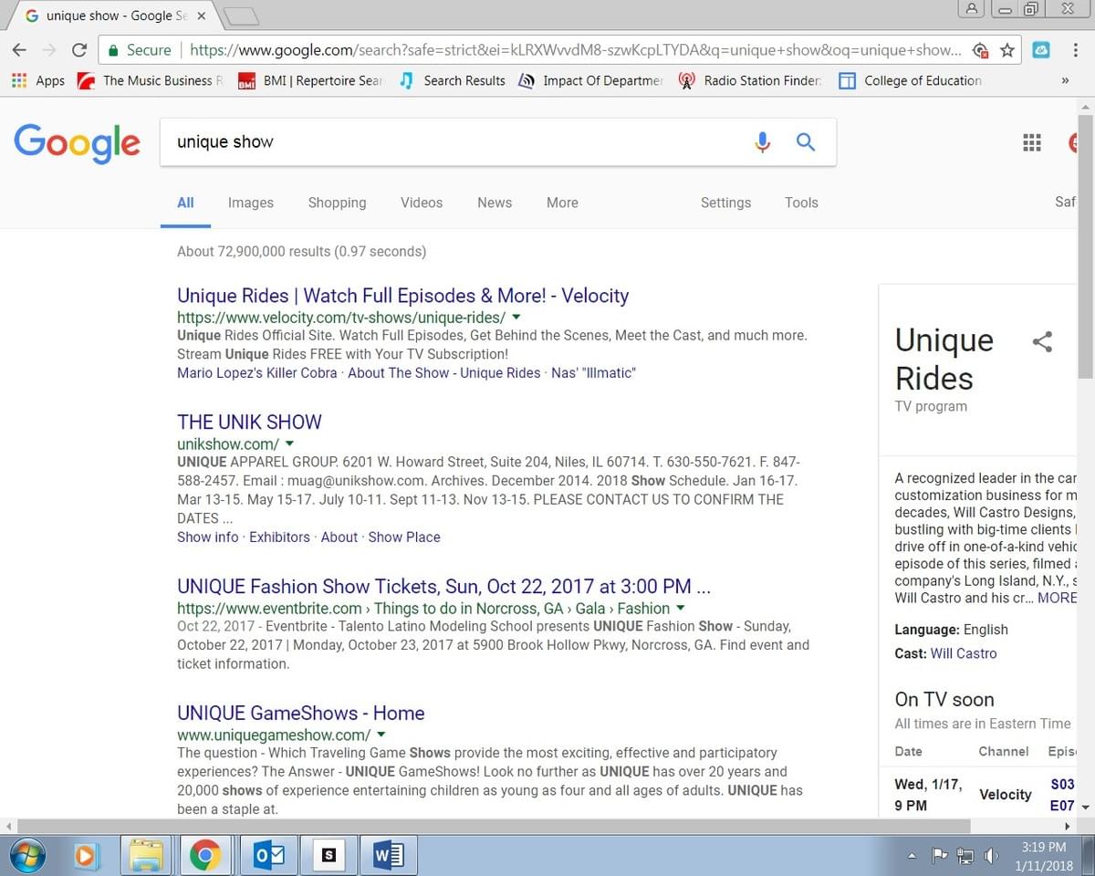The height and width of the screenshot is (876, 1095).
Task: Click the blue magnifier search icon
Action: pyautogui.click(x=806, y=141)
